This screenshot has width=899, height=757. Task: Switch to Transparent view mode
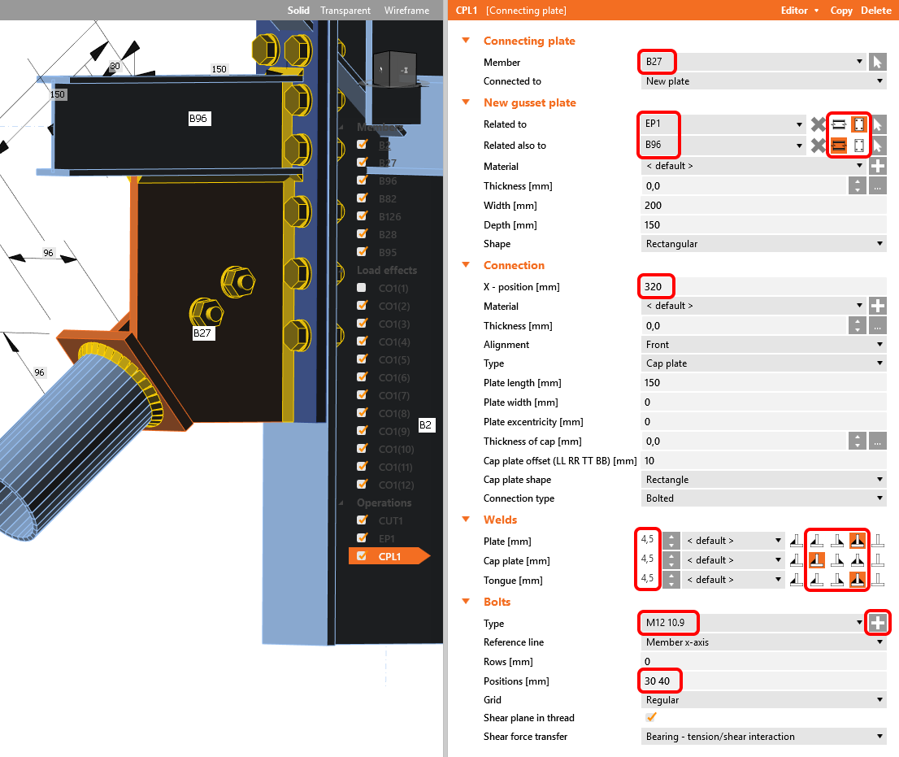(345, 11)
